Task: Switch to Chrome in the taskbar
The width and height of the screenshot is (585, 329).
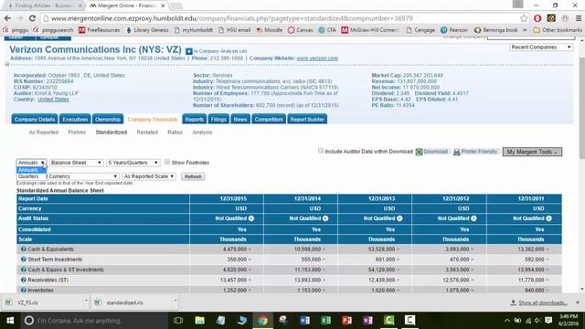Action: 262,321
